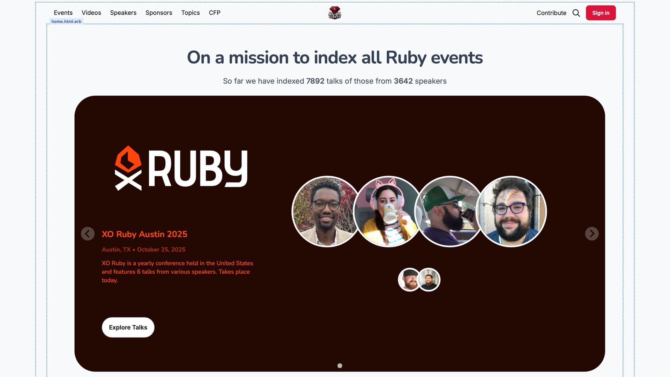670x377 pixels.
Task: Navigate to Sponsors page
Action: (159, 13)
